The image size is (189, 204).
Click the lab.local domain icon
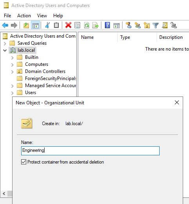tap(13, 50)
